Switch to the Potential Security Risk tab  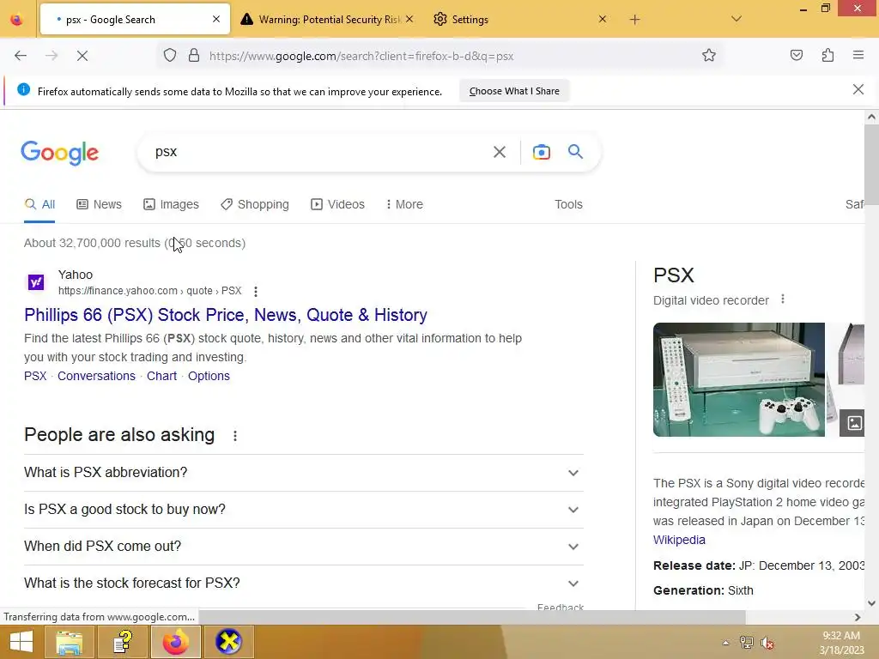327,19
